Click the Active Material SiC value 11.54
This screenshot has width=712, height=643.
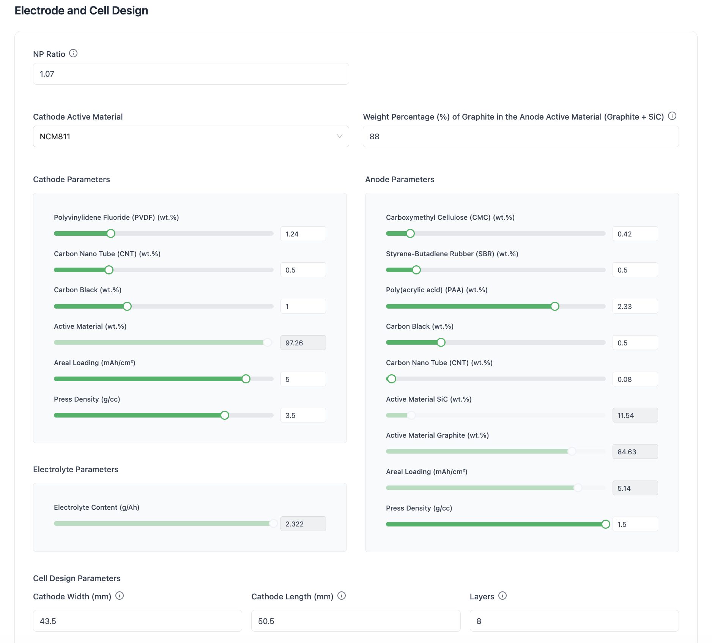635,415
